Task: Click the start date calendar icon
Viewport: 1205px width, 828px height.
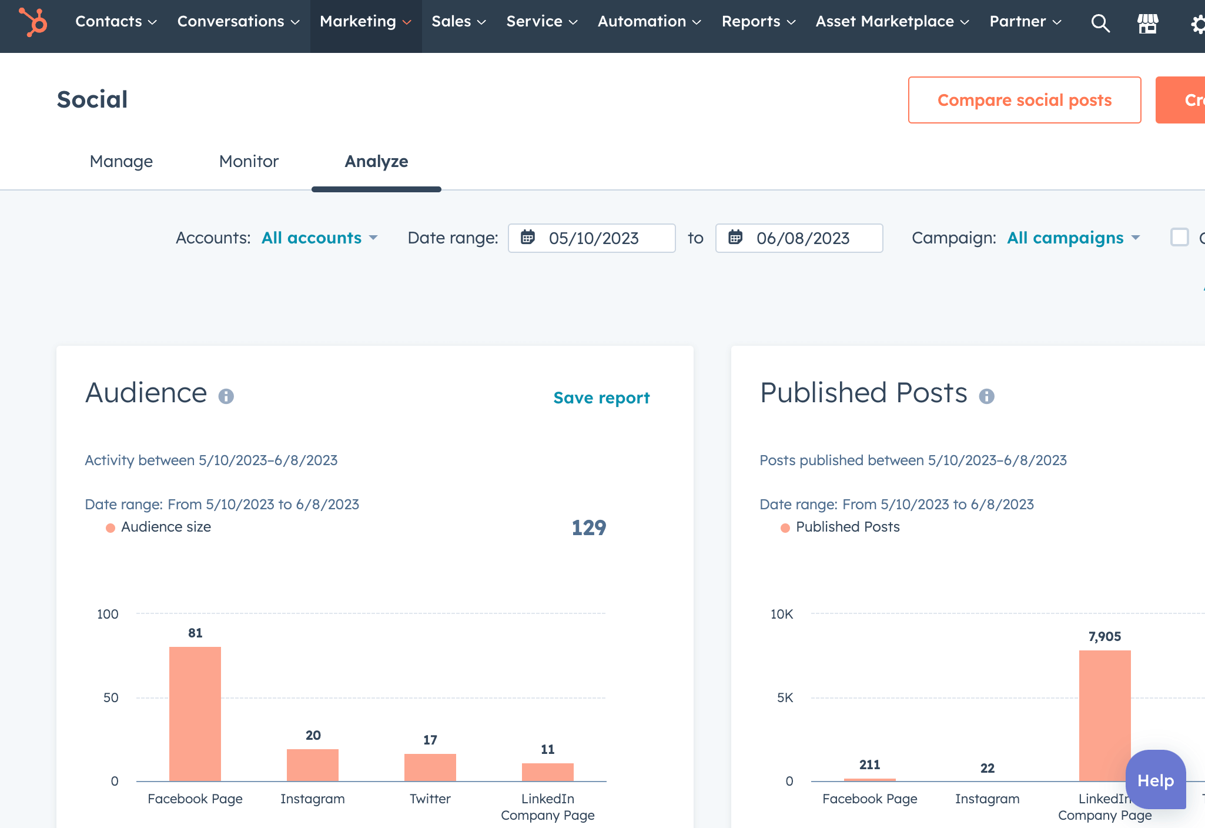Action: click(527, 238)
